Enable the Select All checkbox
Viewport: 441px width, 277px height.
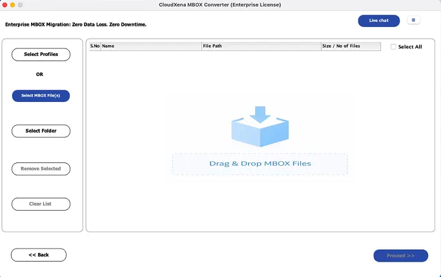pyautogui.click(x=393, y=47)
